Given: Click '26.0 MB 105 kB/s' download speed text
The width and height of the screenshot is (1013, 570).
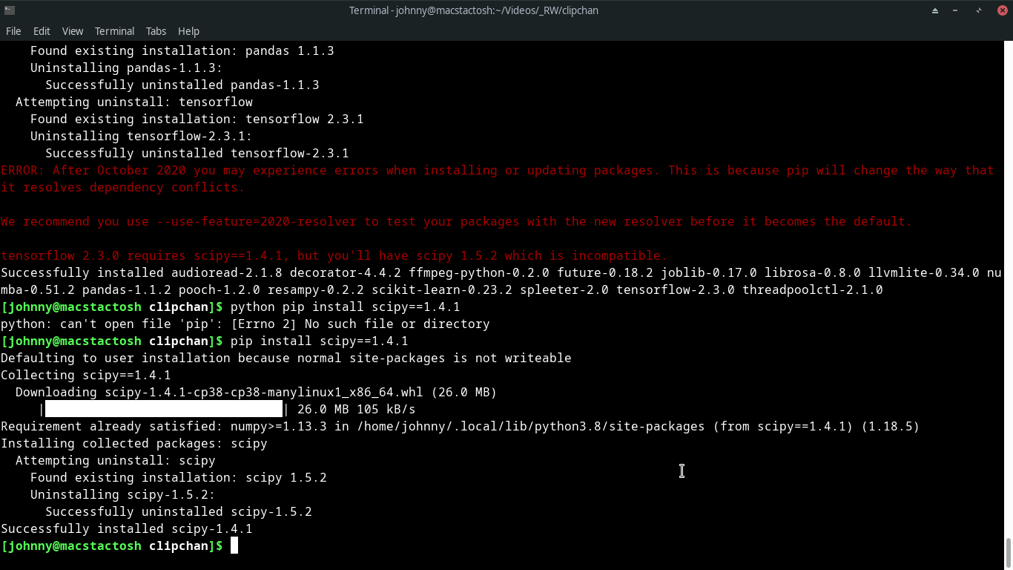Looking at the screenshot, I should 356,409.
